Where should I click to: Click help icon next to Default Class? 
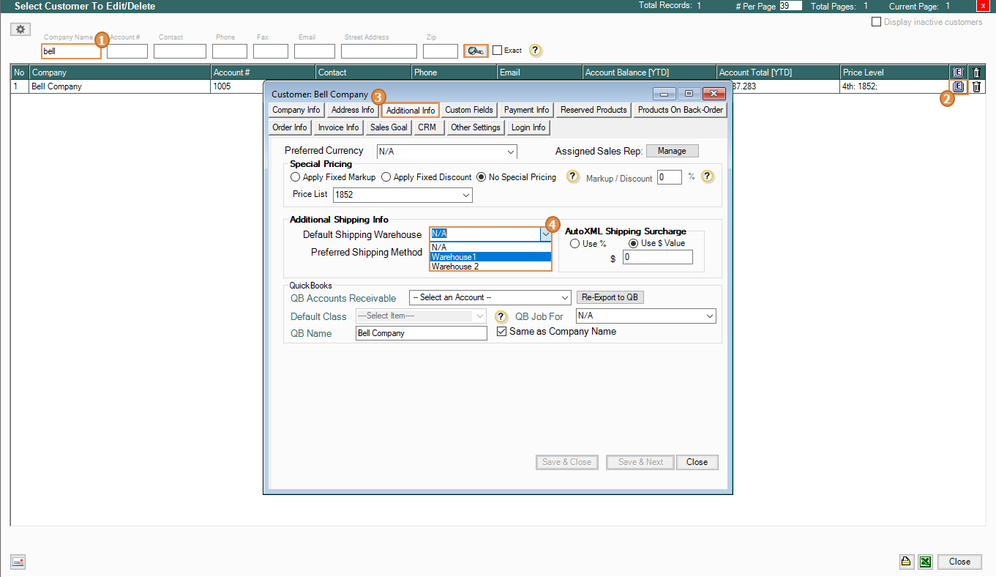[x=501, y=317]
